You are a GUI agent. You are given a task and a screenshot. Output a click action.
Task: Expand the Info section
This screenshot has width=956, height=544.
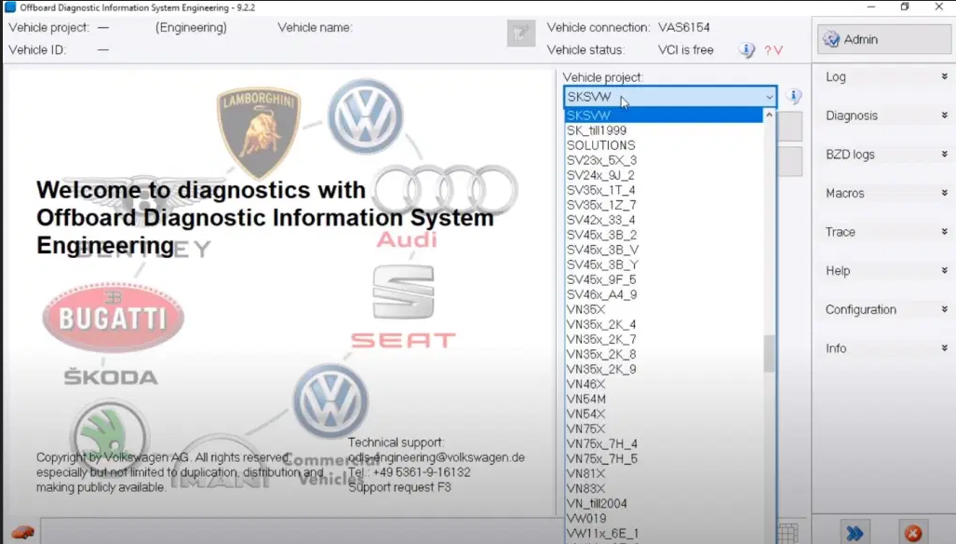click(885, 348)
